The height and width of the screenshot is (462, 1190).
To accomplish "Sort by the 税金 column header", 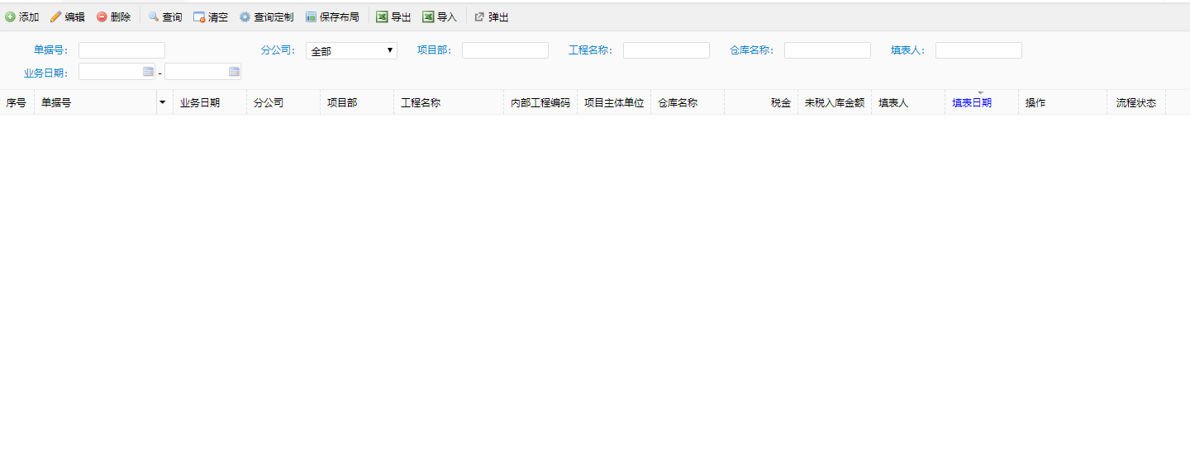I will [761, 103].
